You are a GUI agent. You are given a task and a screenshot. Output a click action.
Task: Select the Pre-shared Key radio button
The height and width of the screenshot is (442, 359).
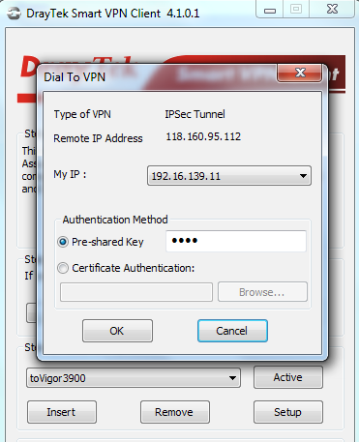pos(63,242)
